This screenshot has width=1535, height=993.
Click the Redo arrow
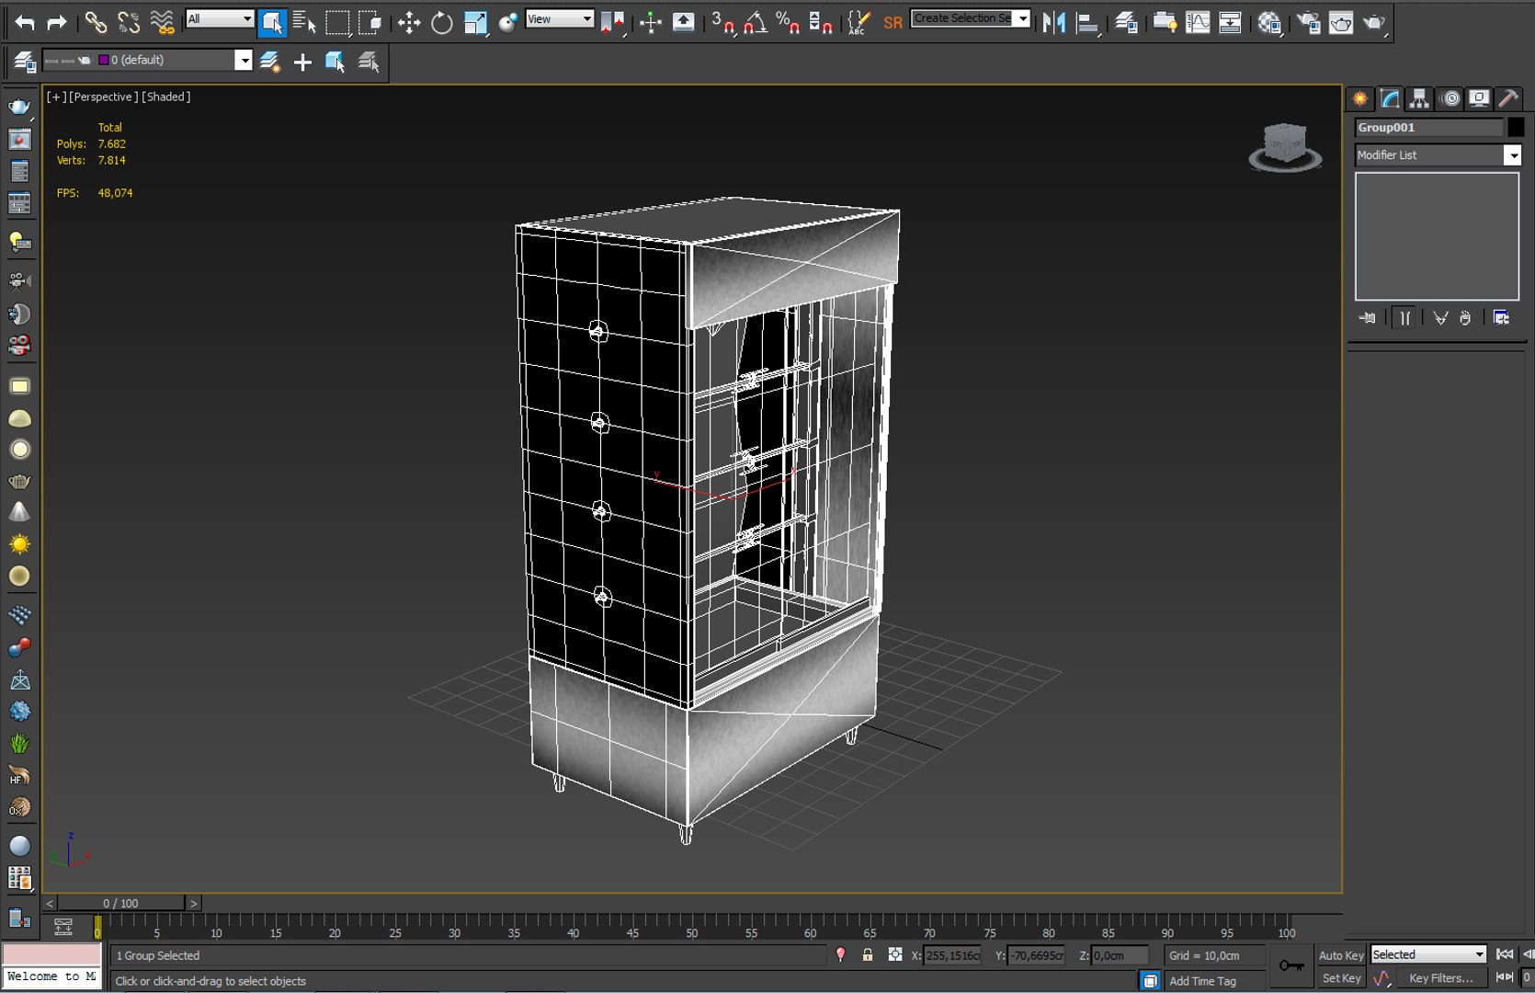tap(57, 22)
